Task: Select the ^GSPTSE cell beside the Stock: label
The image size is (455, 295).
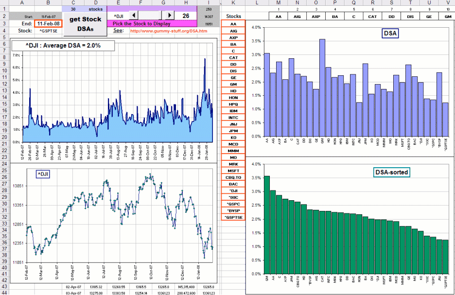Action: coord(48,31)
